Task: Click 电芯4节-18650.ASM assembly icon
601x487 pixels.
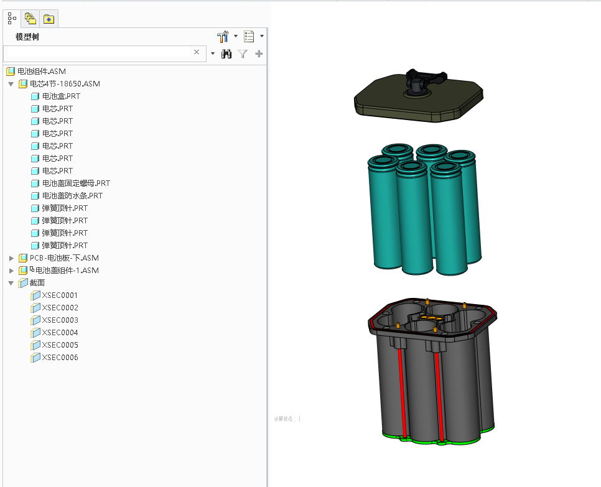Action: click(23, 83)
